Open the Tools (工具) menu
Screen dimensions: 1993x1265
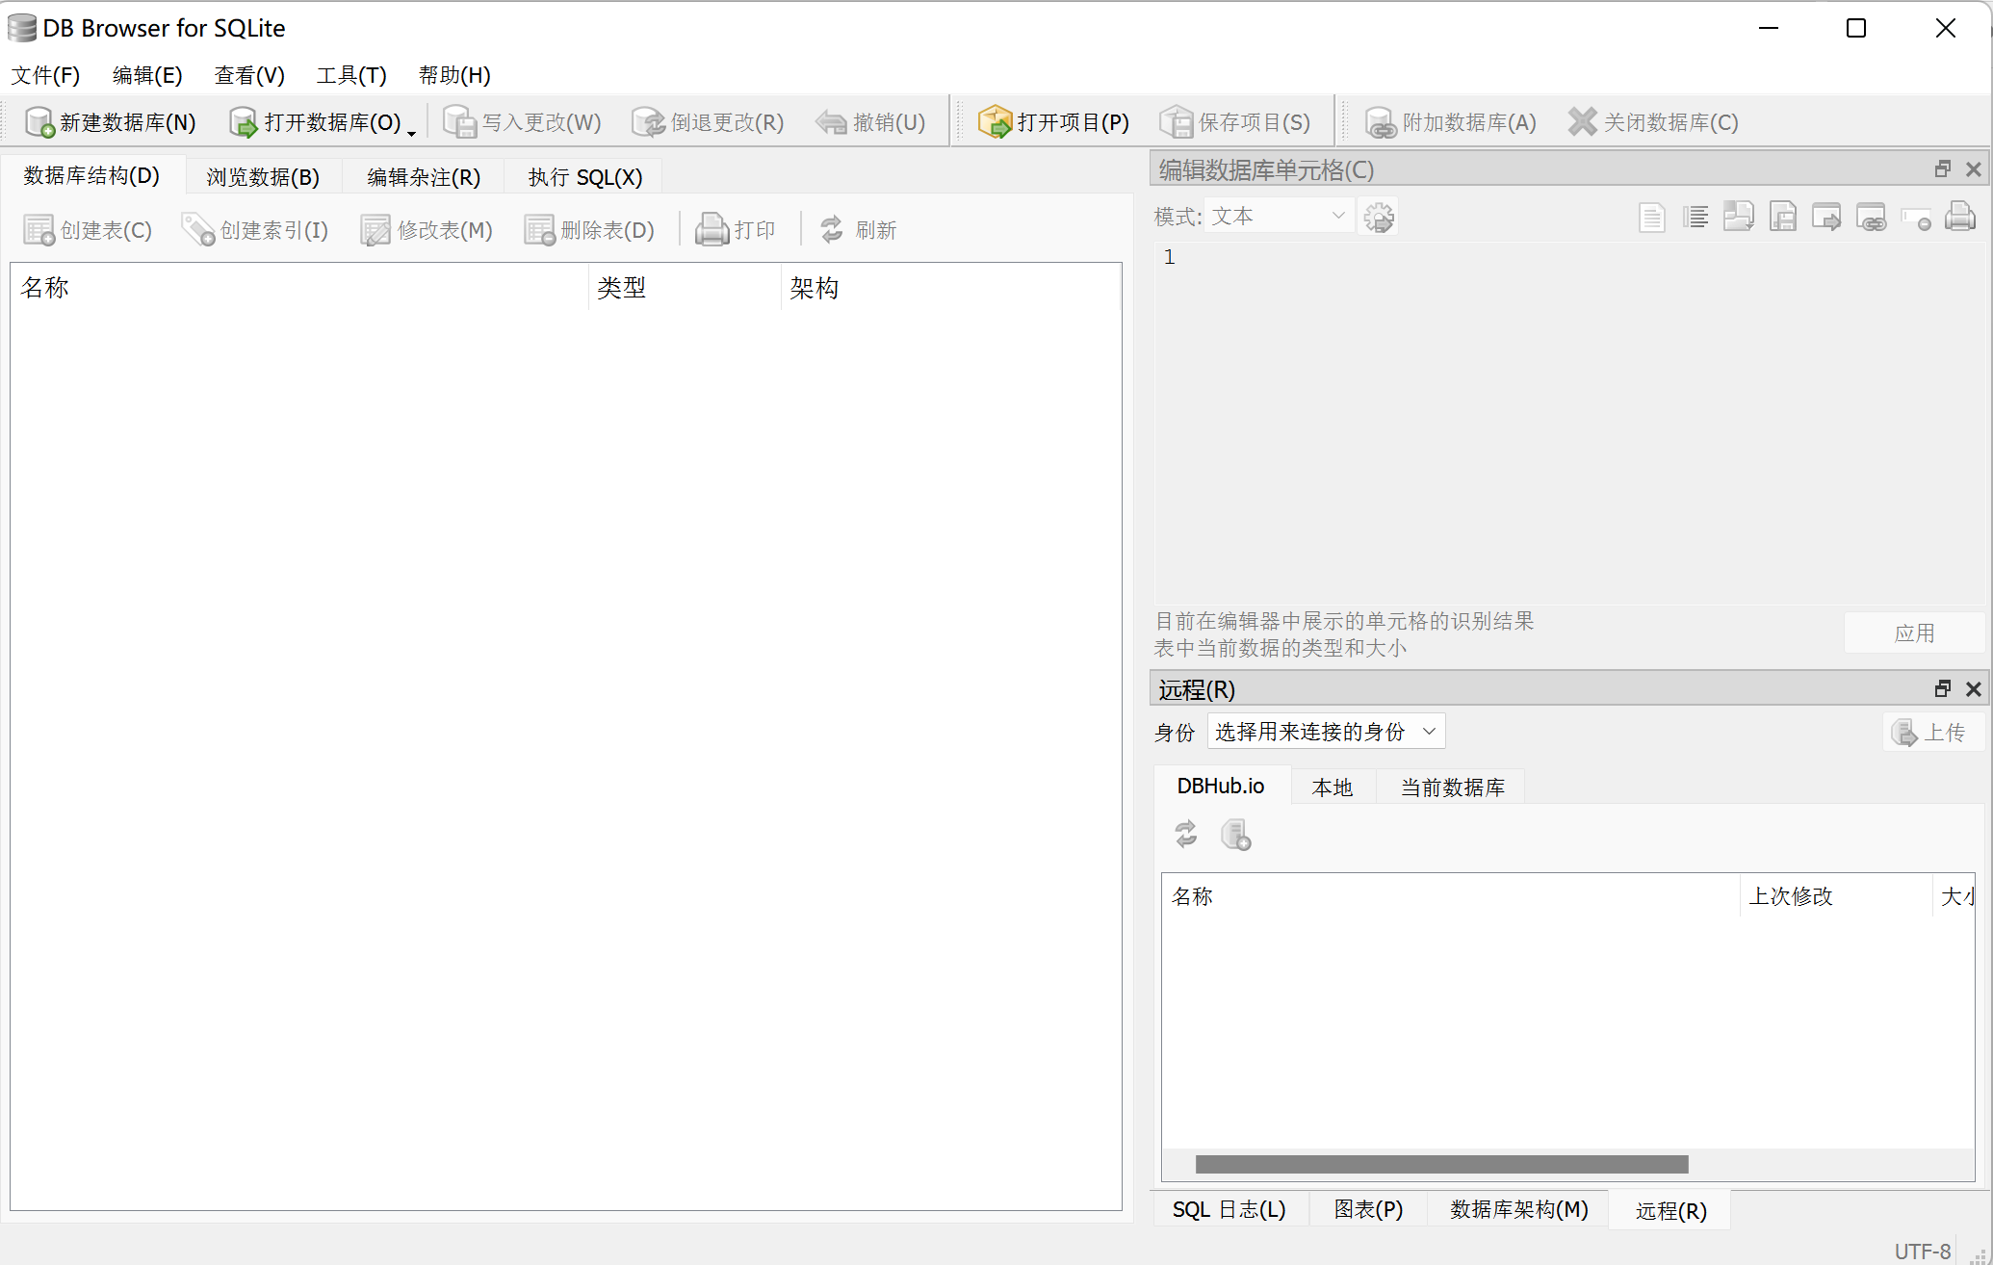click(x=350, y=75)
